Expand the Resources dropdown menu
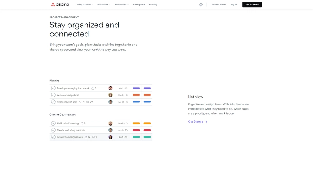 (121, 5)
